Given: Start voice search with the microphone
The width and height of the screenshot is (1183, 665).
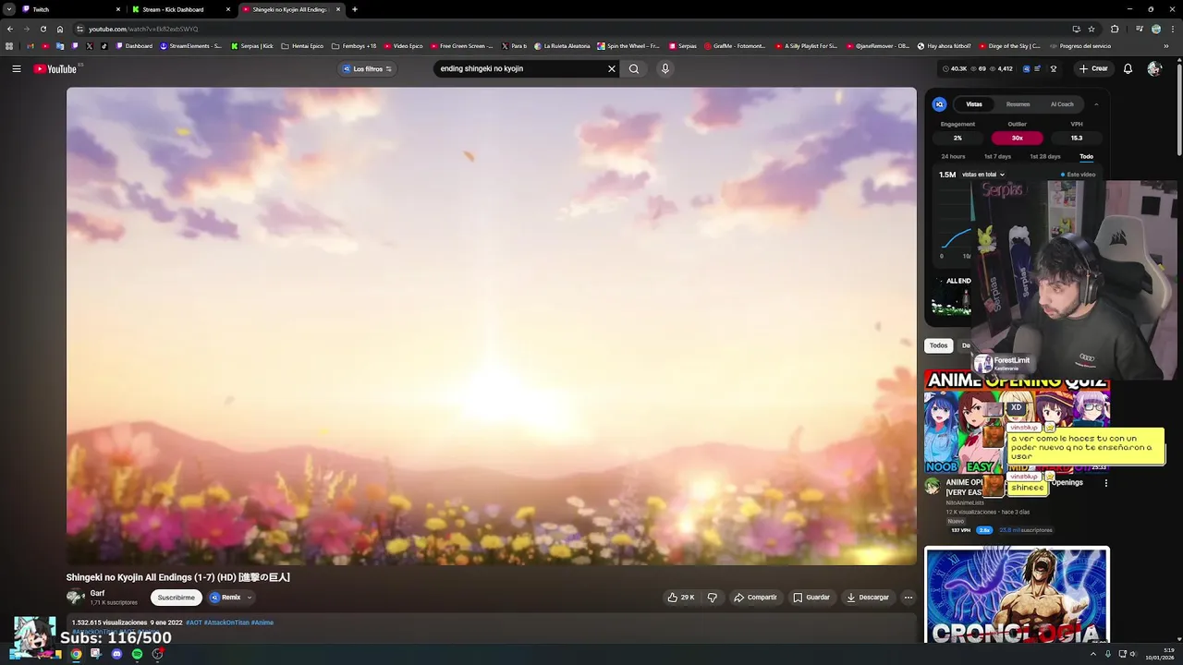Looking at the screenshot, I should click(665, 68).
